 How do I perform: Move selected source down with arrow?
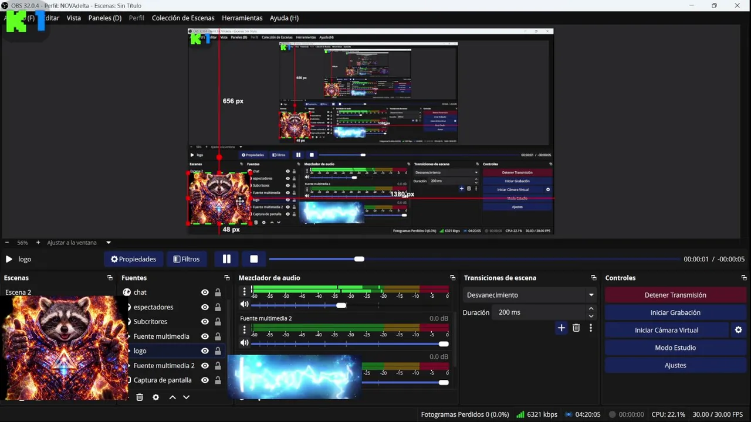click(x=186, y=397)
